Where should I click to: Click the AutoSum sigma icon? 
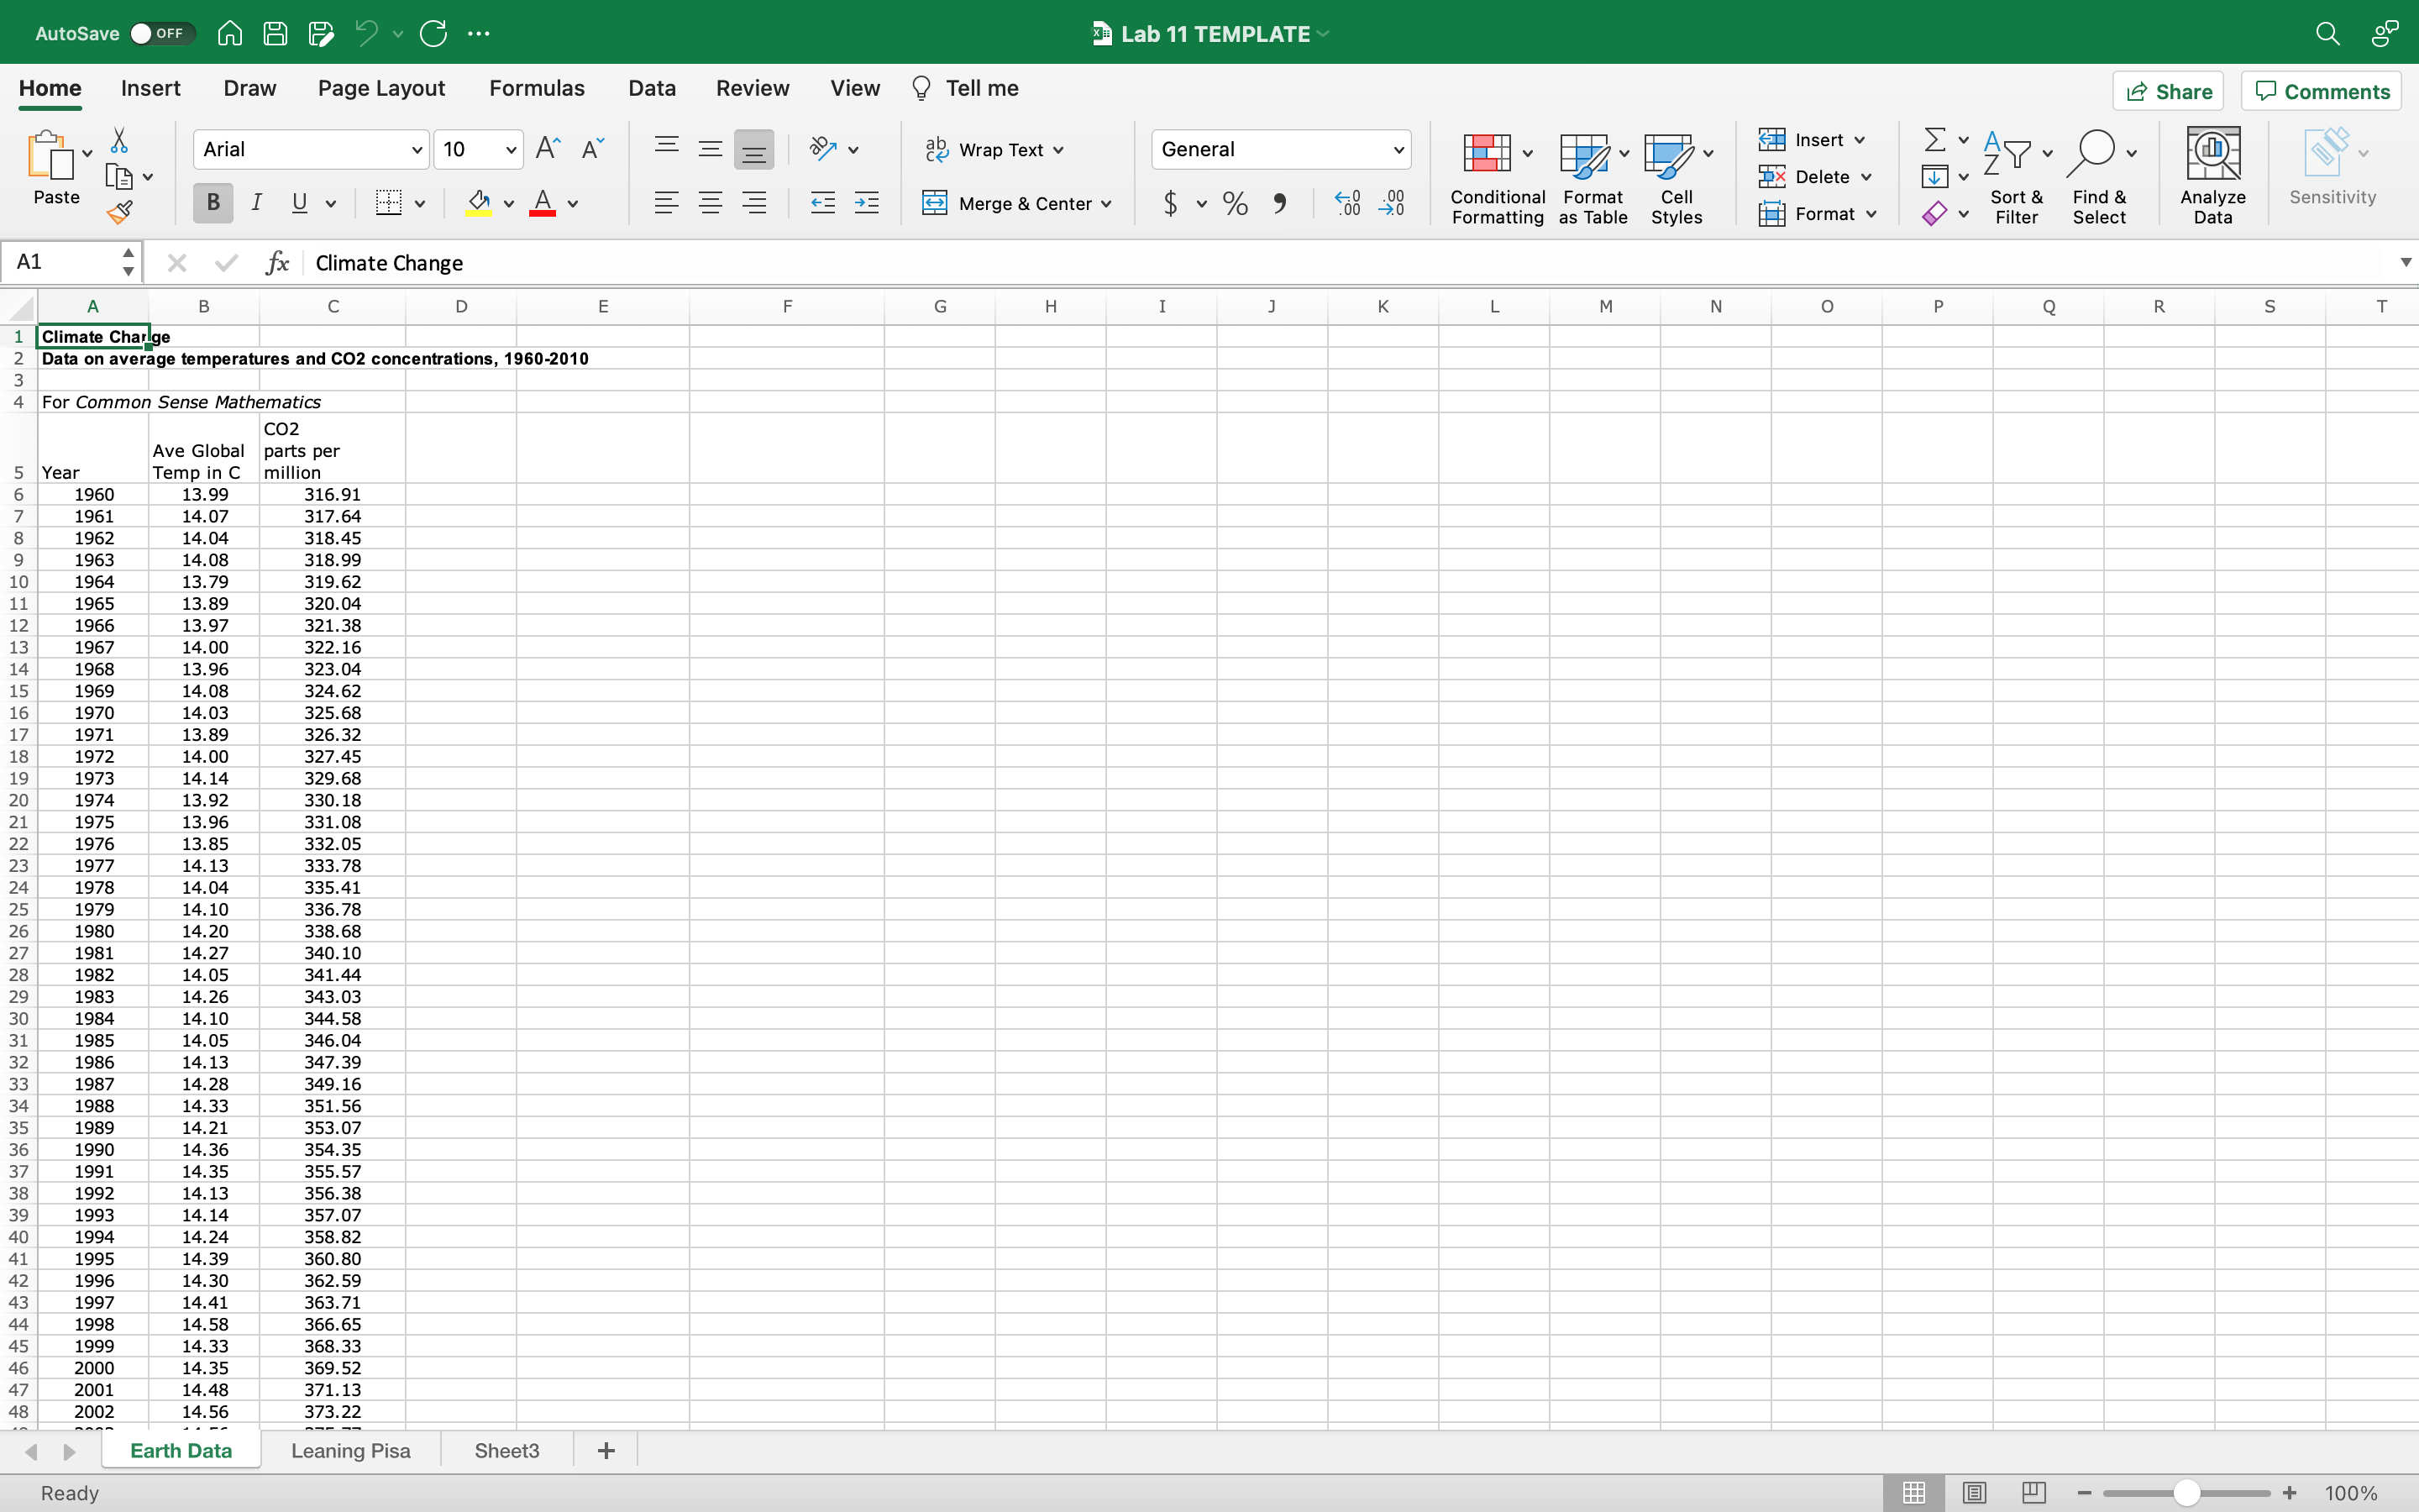click(1934, 139)
